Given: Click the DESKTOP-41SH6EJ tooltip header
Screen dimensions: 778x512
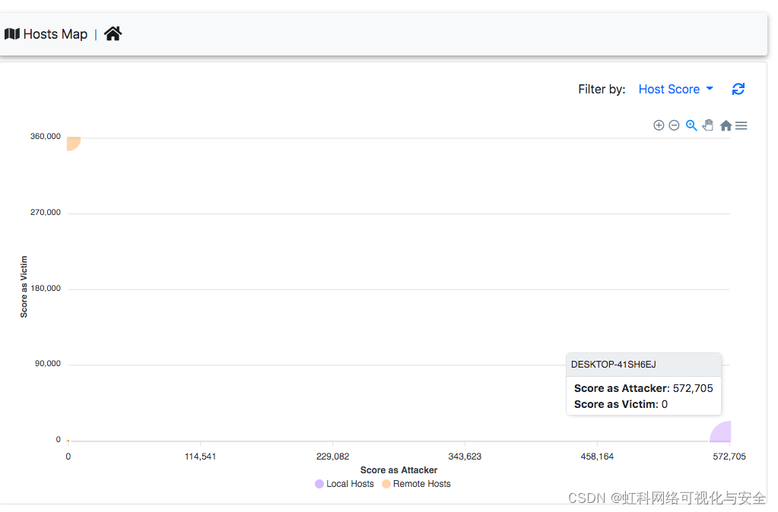Looking at the screenshot, I should click(x=643, y=365).
